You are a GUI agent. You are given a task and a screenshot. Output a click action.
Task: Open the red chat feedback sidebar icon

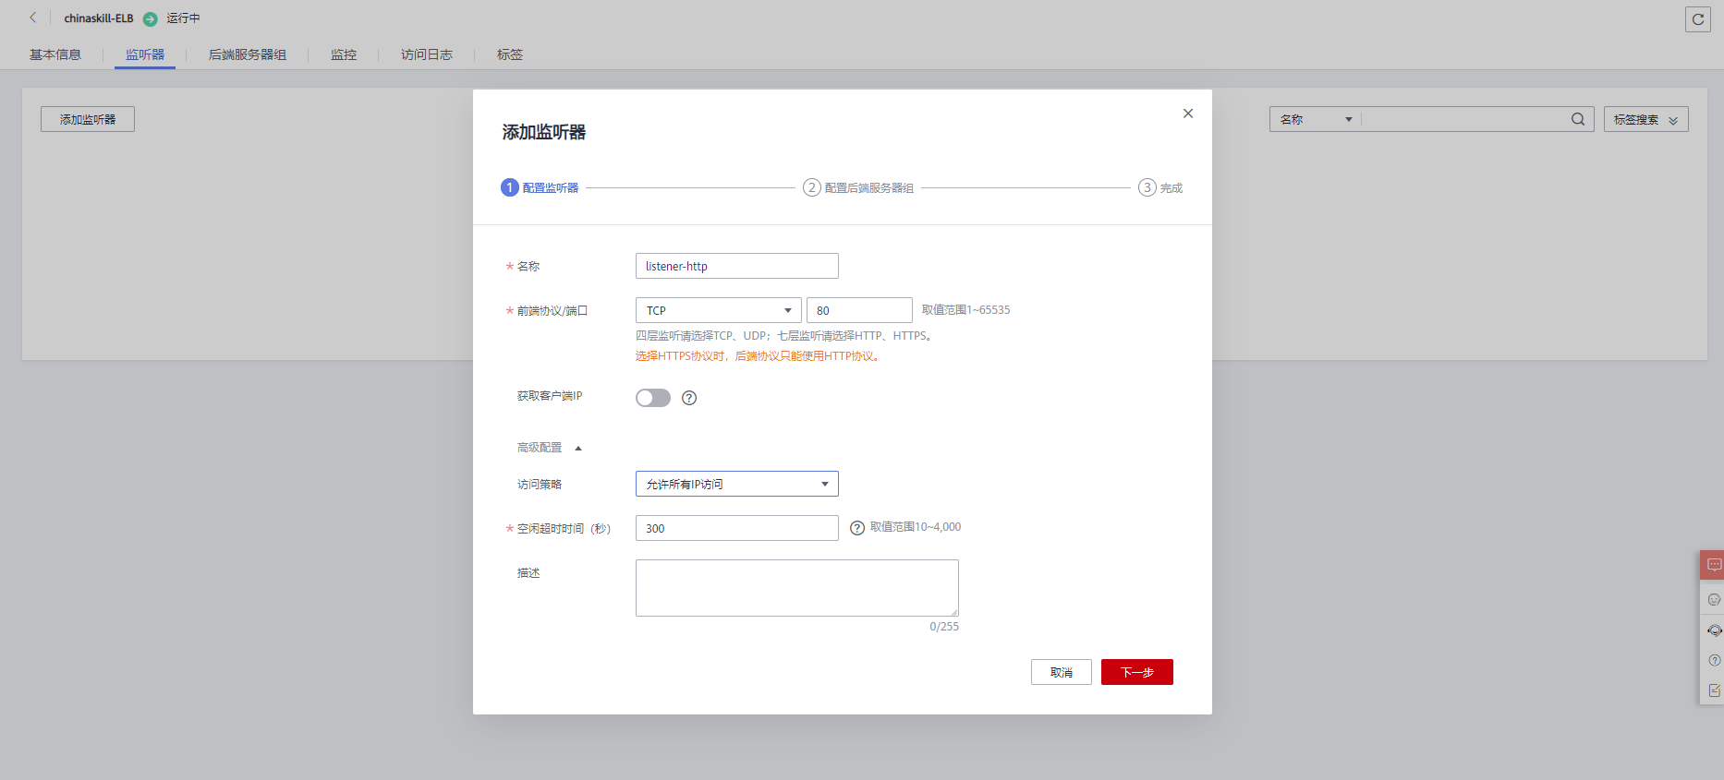click(x=1714, y=565)
